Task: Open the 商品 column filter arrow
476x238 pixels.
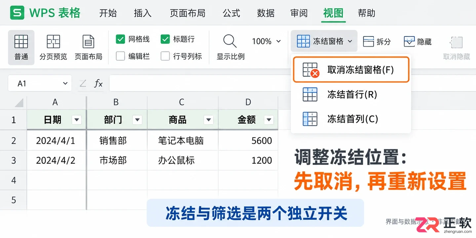Action: 209,120
